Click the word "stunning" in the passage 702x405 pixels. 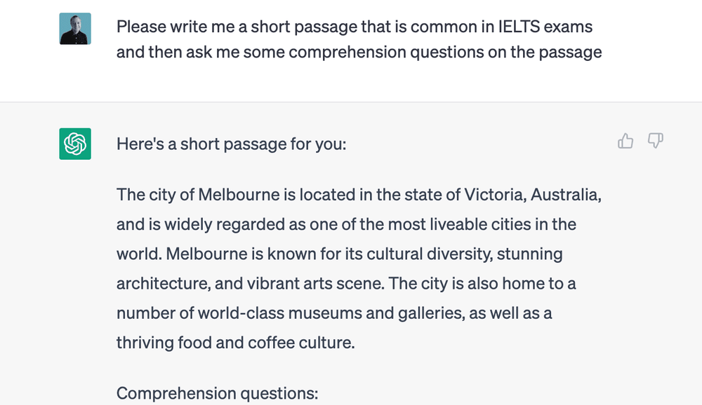(530, 254)
